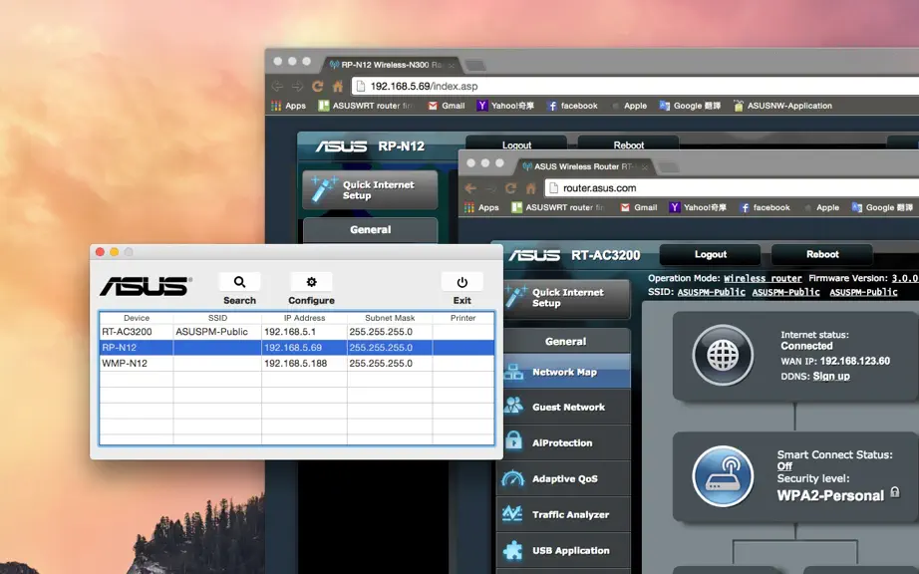
Task: Open Configure via the gear icon
Action: tap(311, 282)
